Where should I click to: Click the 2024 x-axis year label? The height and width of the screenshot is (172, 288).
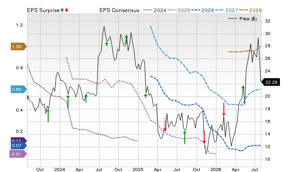(60, 169)
